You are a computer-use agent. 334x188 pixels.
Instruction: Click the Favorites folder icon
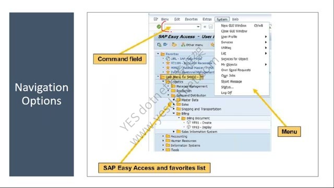163,54
